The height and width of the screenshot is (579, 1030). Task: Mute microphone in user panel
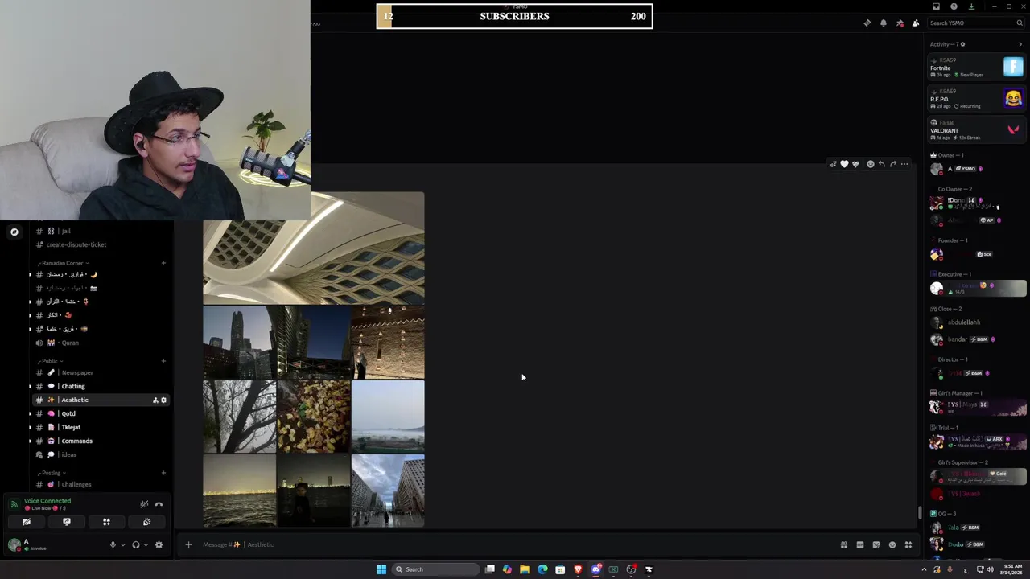113,544
